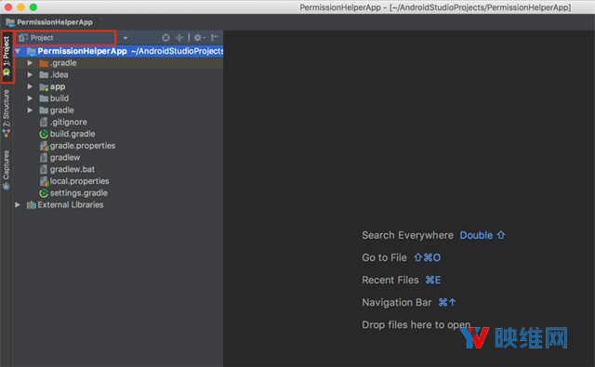
Task: Expand the .gradle folder
Action: (30, 63)
